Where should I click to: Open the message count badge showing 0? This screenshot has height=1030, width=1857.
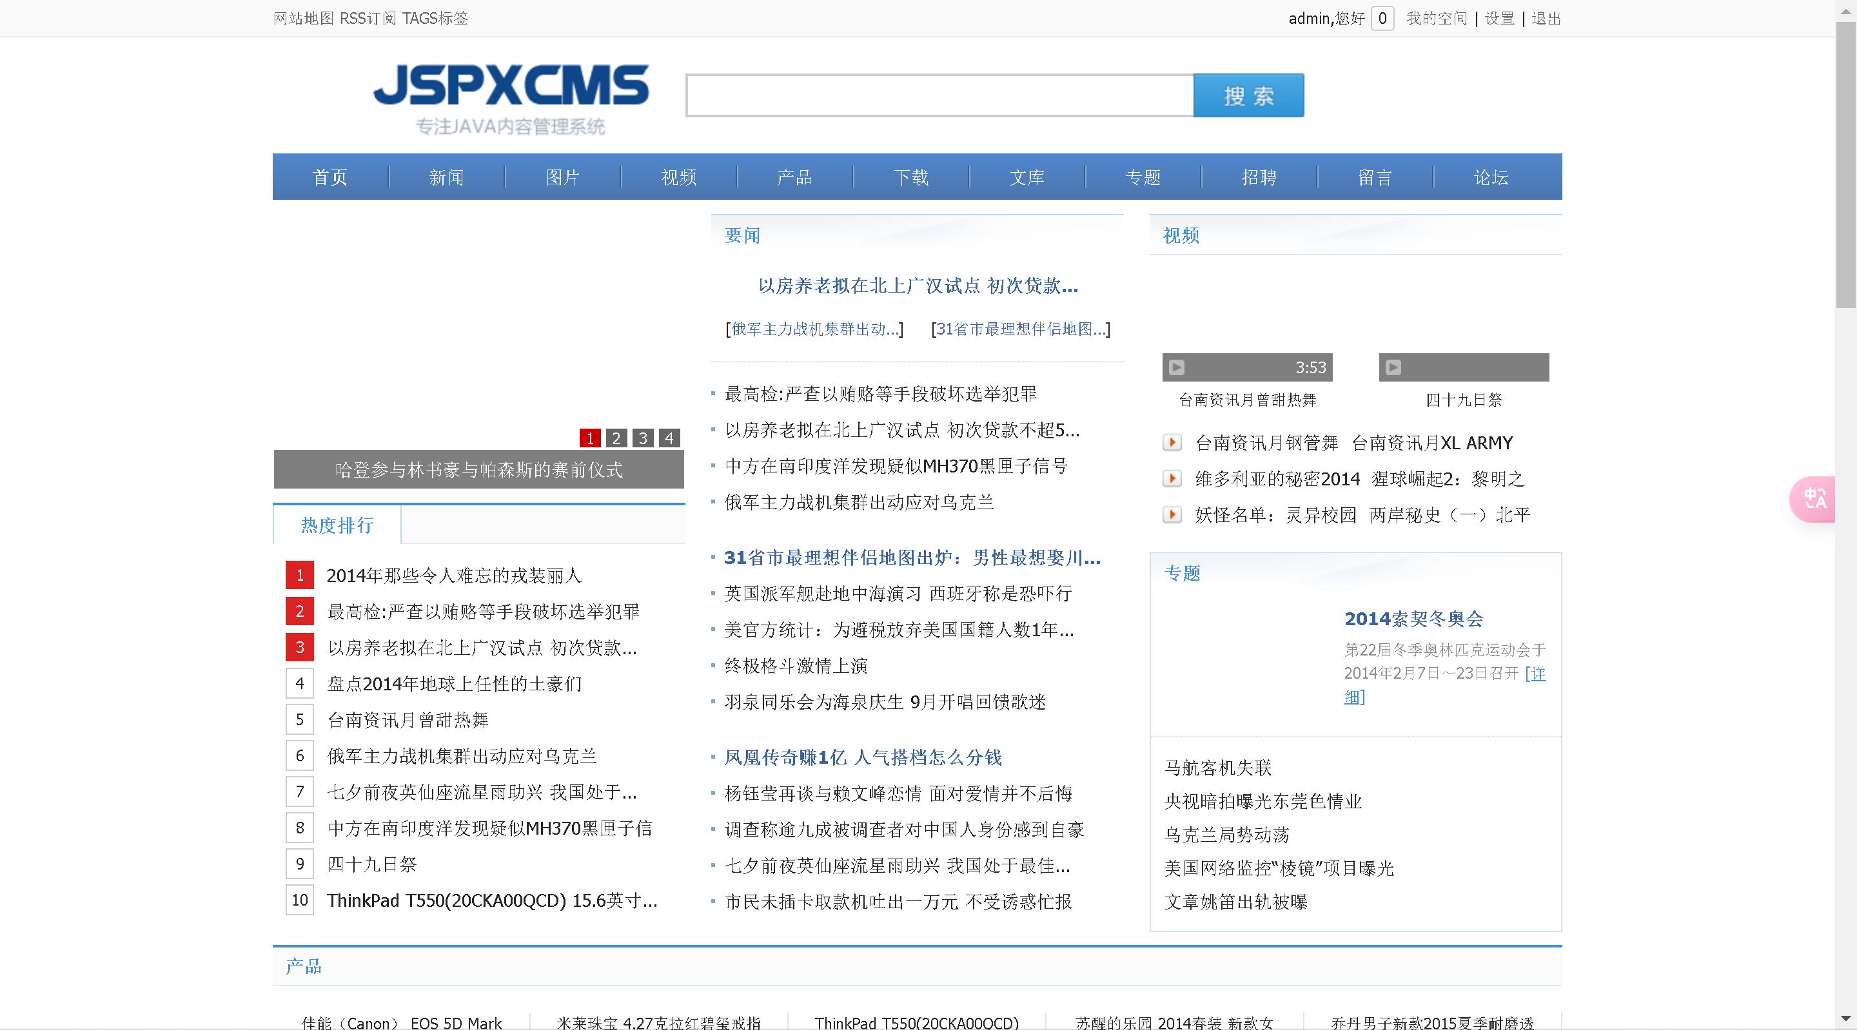pos(1382,19)
